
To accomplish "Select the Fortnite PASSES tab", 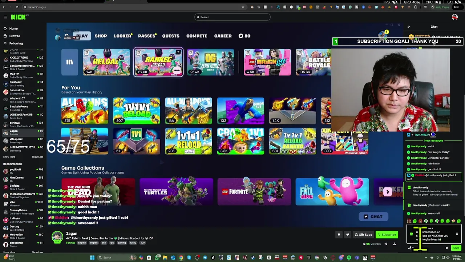I will (147, 36).
